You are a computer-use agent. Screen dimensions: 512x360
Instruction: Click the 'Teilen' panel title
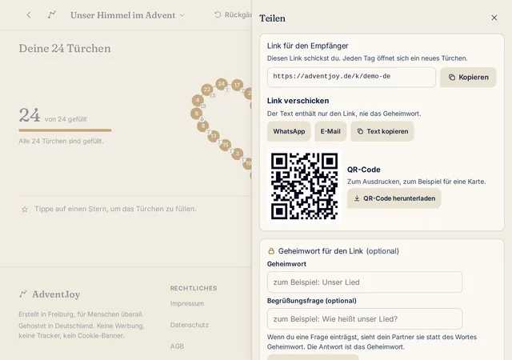click(x=272, y=18)
